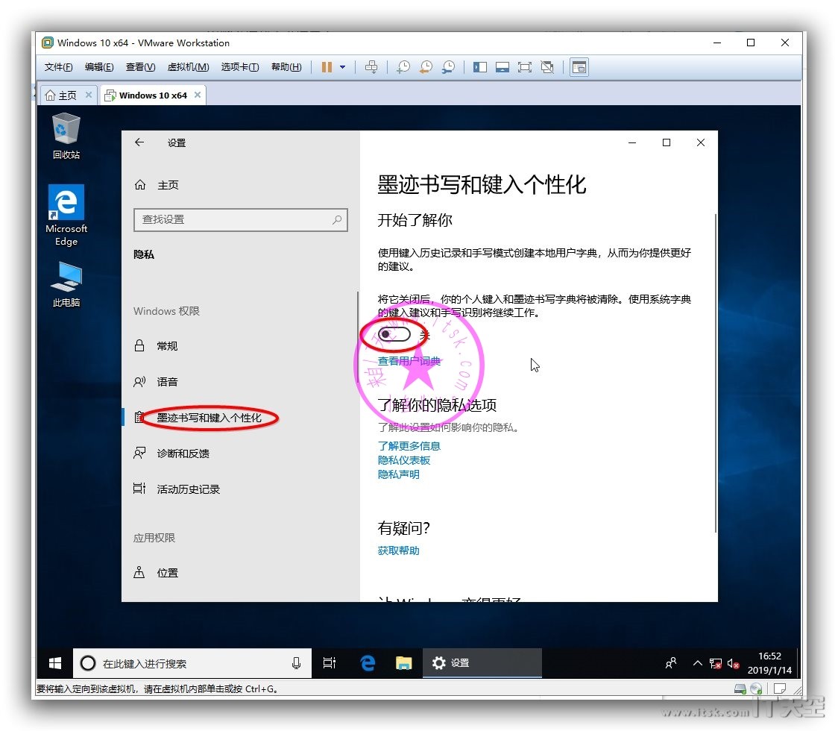This screenshot has height=731, width=838.
Task: Click the 查找设置 search field
Action: (241, 220)
